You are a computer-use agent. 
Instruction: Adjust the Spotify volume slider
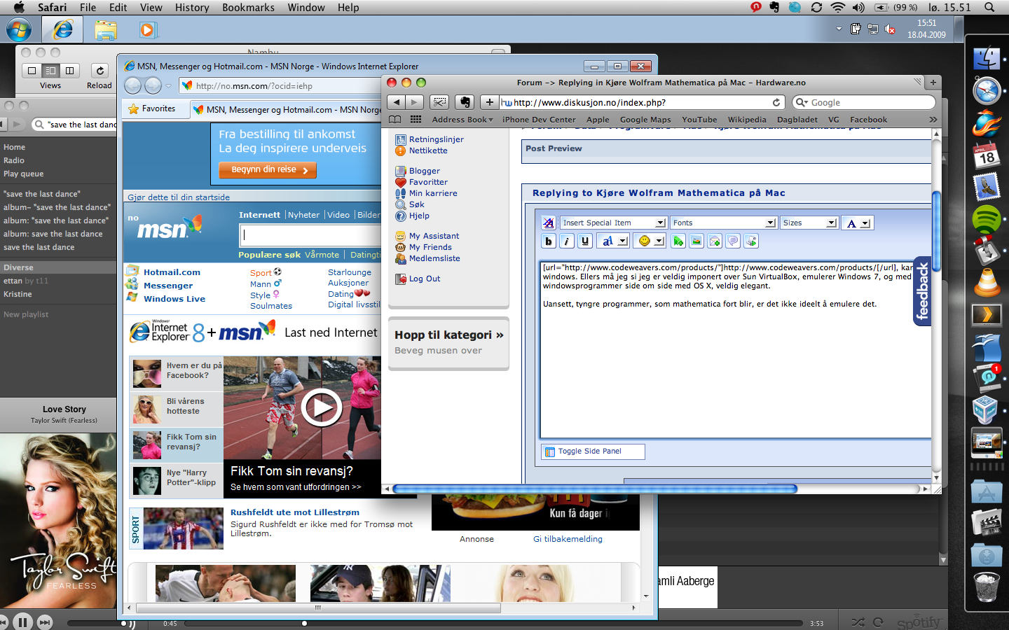[x=96, y=623]
